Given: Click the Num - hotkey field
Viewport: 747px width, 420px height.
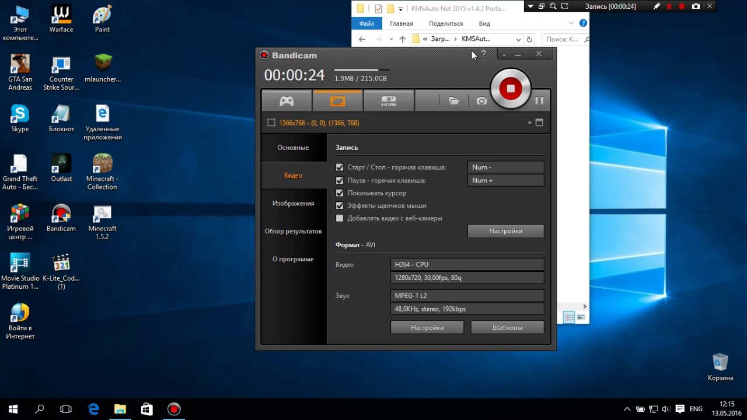Looking at the screenshot, I should pyautogui.click(x=506, y=167).
